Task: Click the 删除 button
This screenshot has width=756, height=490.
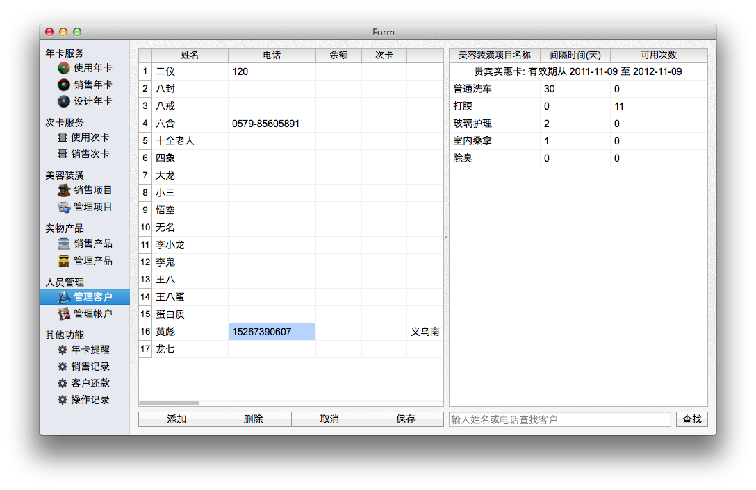Action: (253, 419)
